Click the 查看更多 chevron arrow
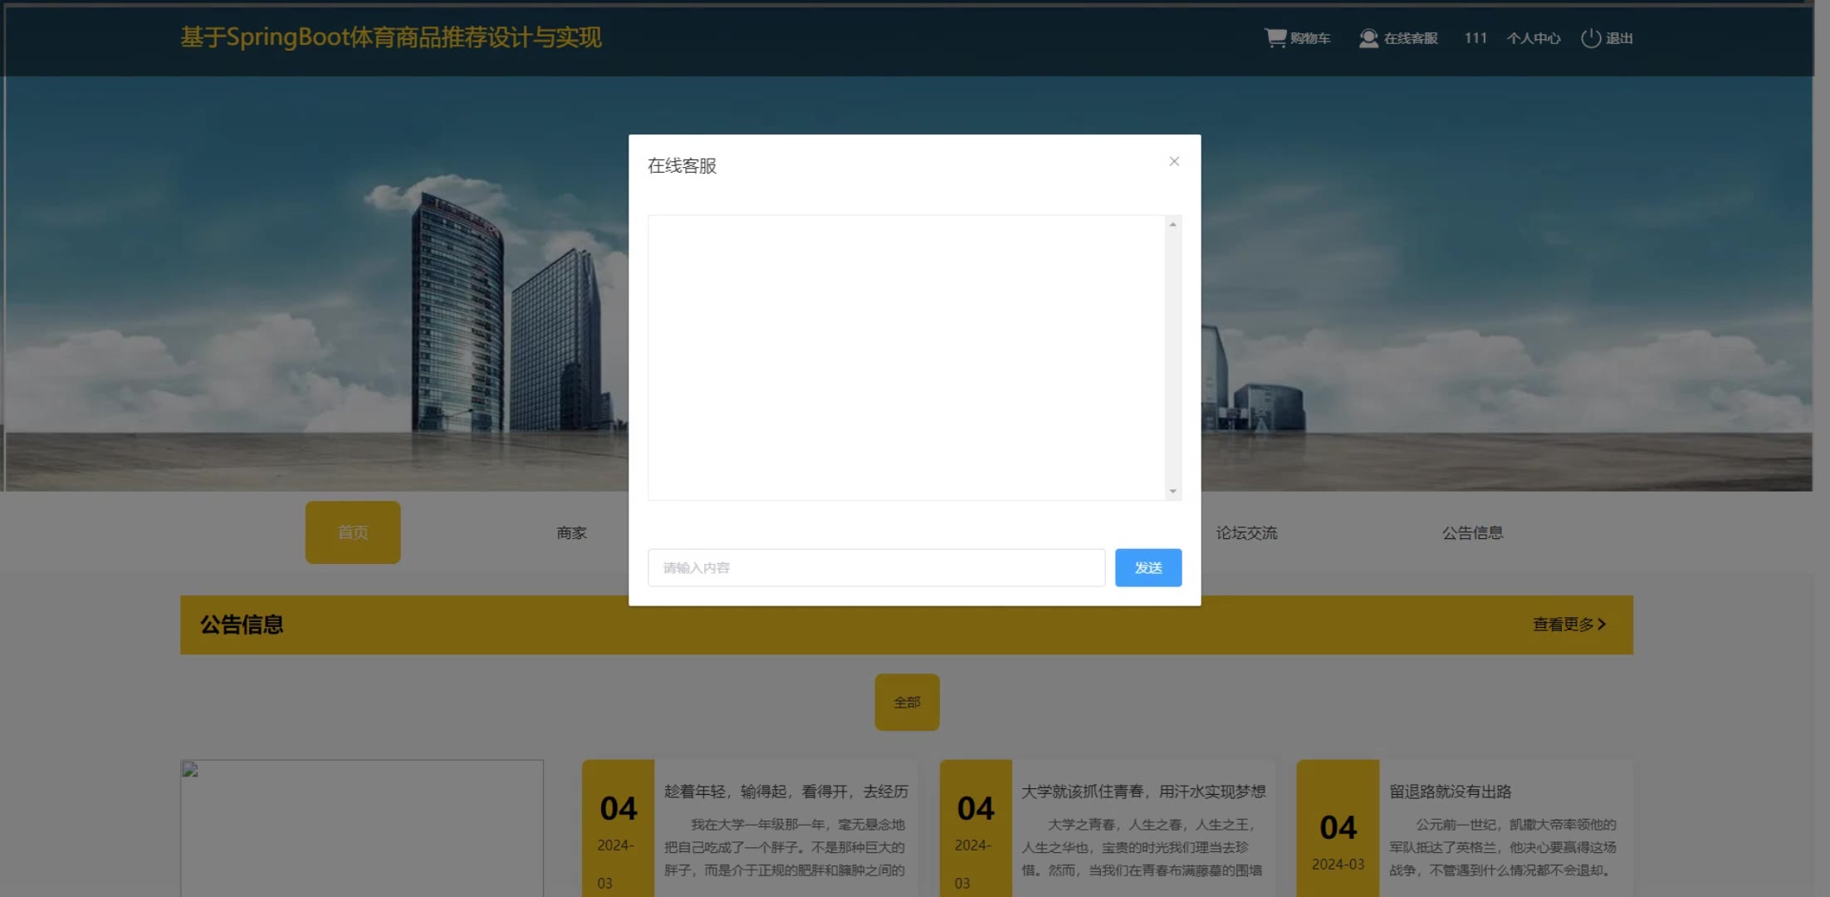Screen dimensions: 1830x897 pos(1602,624)
